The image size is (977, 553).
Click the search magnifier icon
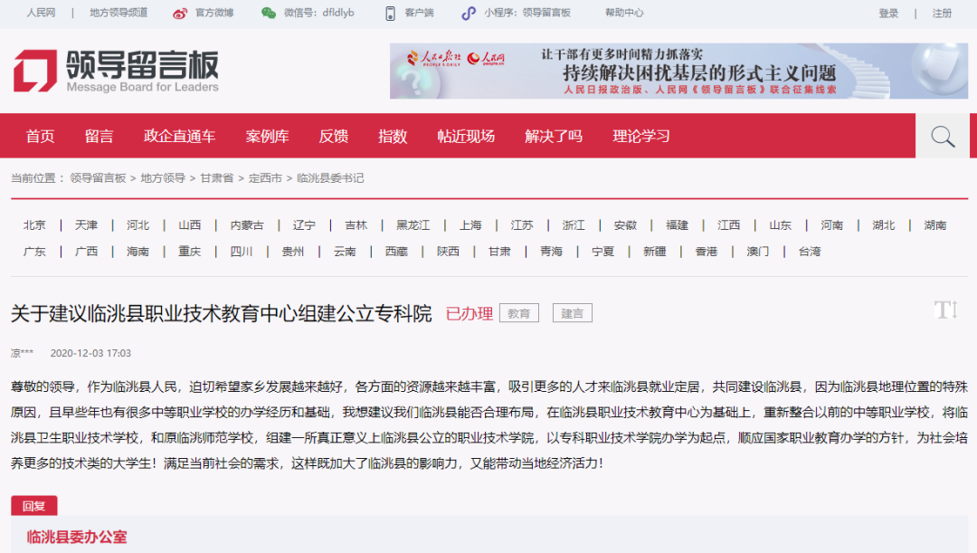(x=943, y=137)
